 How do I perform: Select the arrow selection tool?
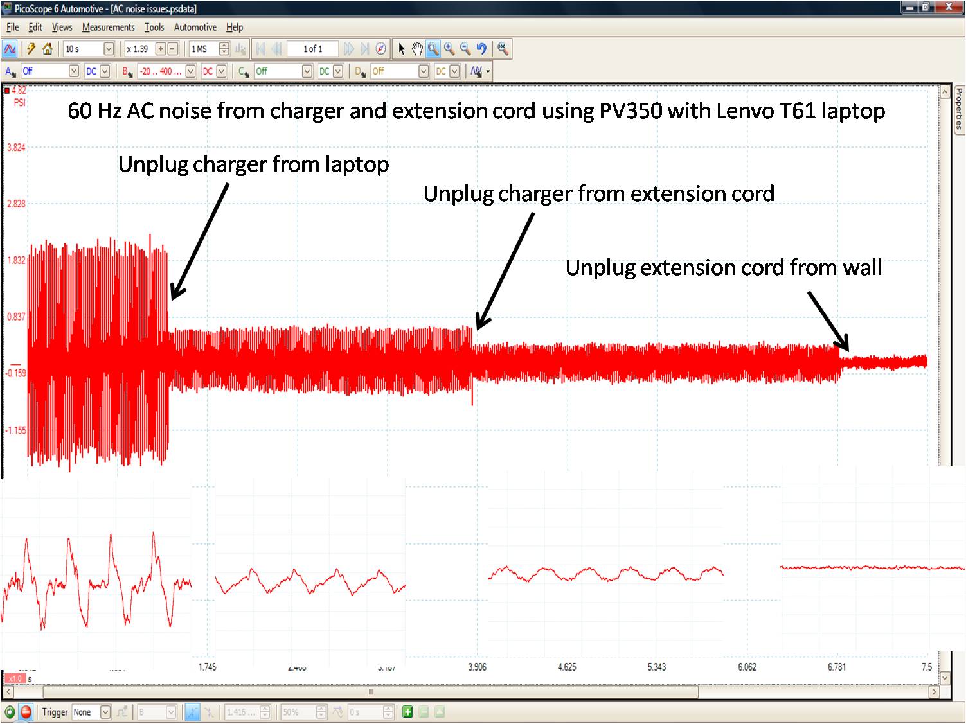402,49
